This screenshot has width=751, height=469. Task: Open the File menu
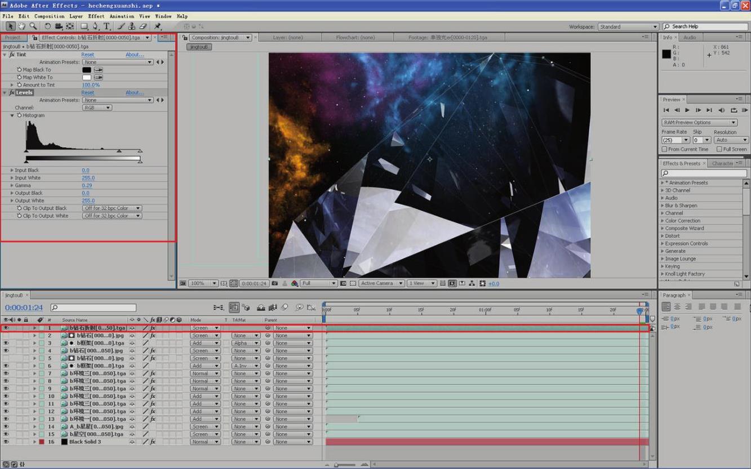(x=8, y=16)
